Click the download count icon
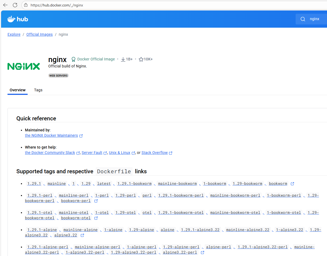The height and width of the screenshot is (256, 327). coord(123,59)
